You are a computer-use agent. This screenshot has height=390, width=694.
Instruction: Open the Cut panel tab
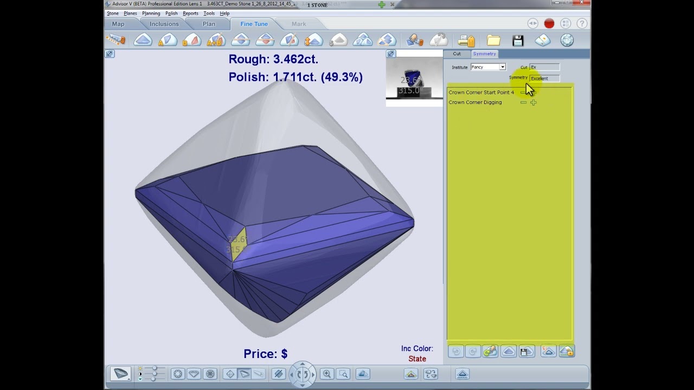pos(457,54)
